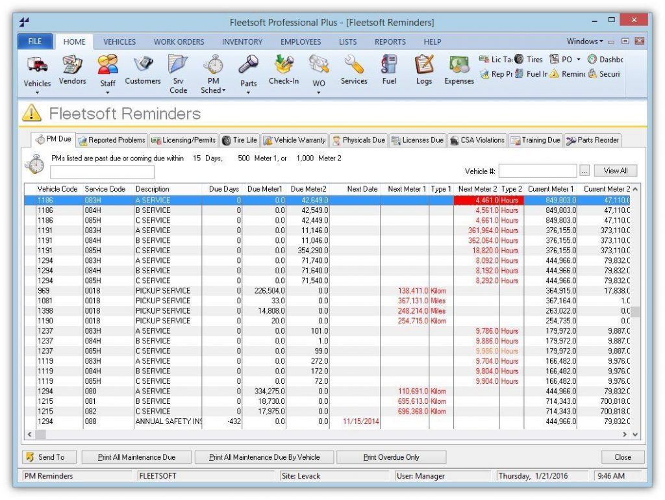Select the Expenses icon
Image resolution: width=665 pixels, height=500 pixels.
(x=458, y=68)
